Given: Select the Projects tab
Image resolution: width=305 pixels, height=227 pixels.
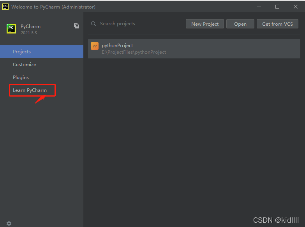Looking at the screenshot, I should (42, 51).
